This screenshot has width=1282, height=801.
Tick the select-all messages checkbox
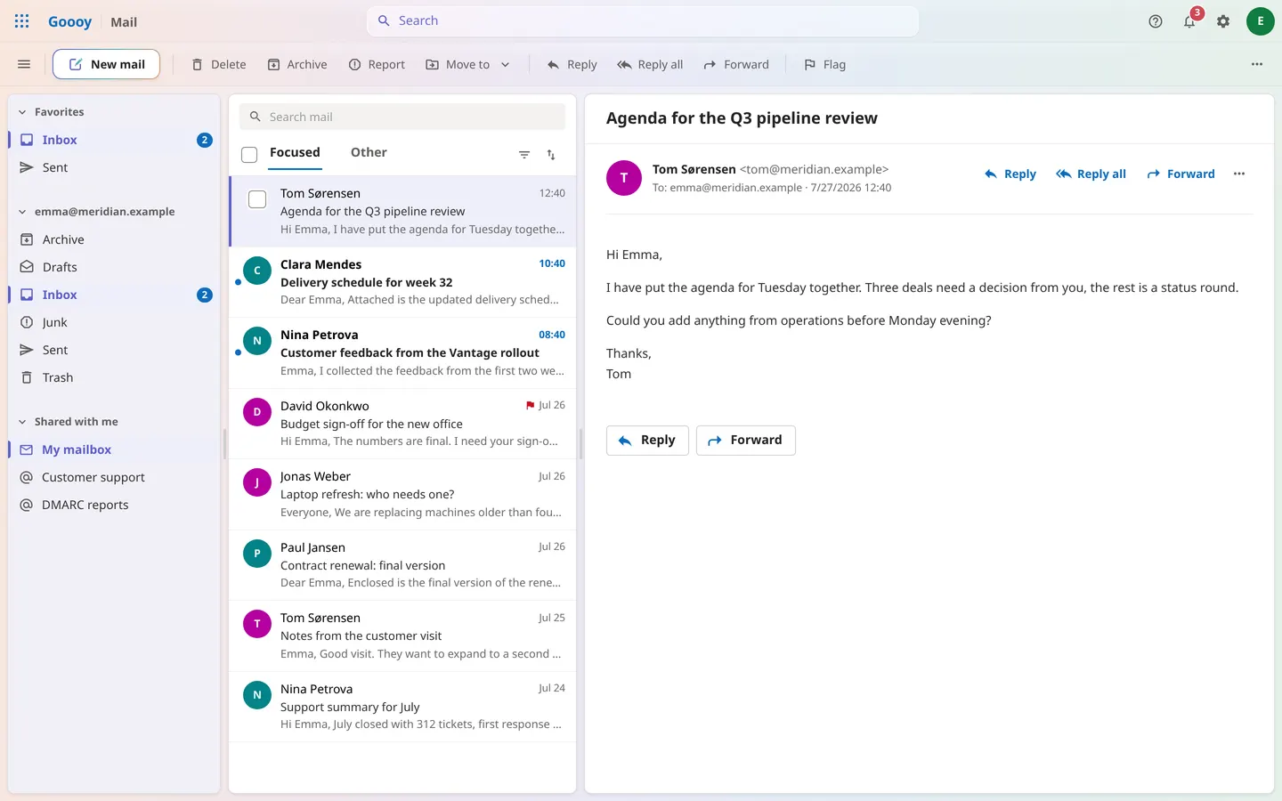coord(249,155)
